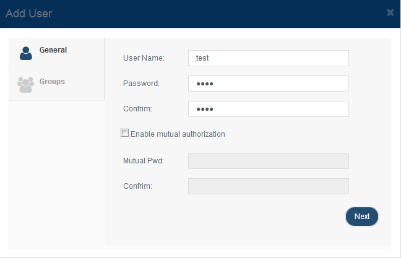Viewport: 401px width, 258px height.
Task: Click the Mutual Pwd: label
Action: [144, 161]
